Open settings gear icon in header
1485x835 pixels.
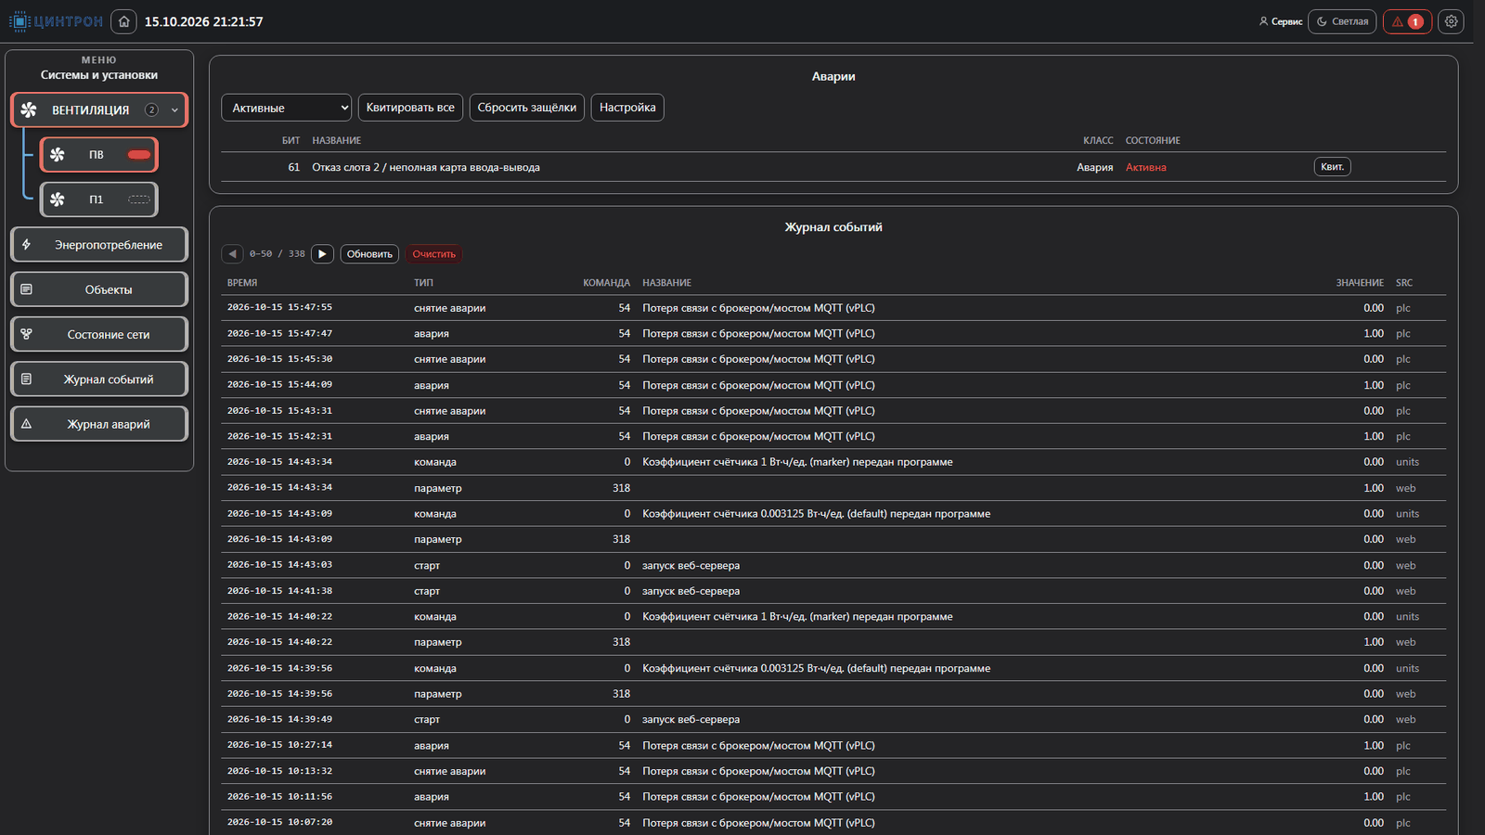tap(1451, 21)
